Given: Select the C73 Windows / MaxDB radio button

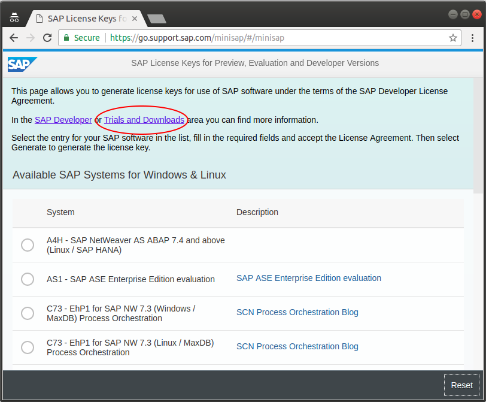Looking at the screenshot, I should click(x=28, y=313).
